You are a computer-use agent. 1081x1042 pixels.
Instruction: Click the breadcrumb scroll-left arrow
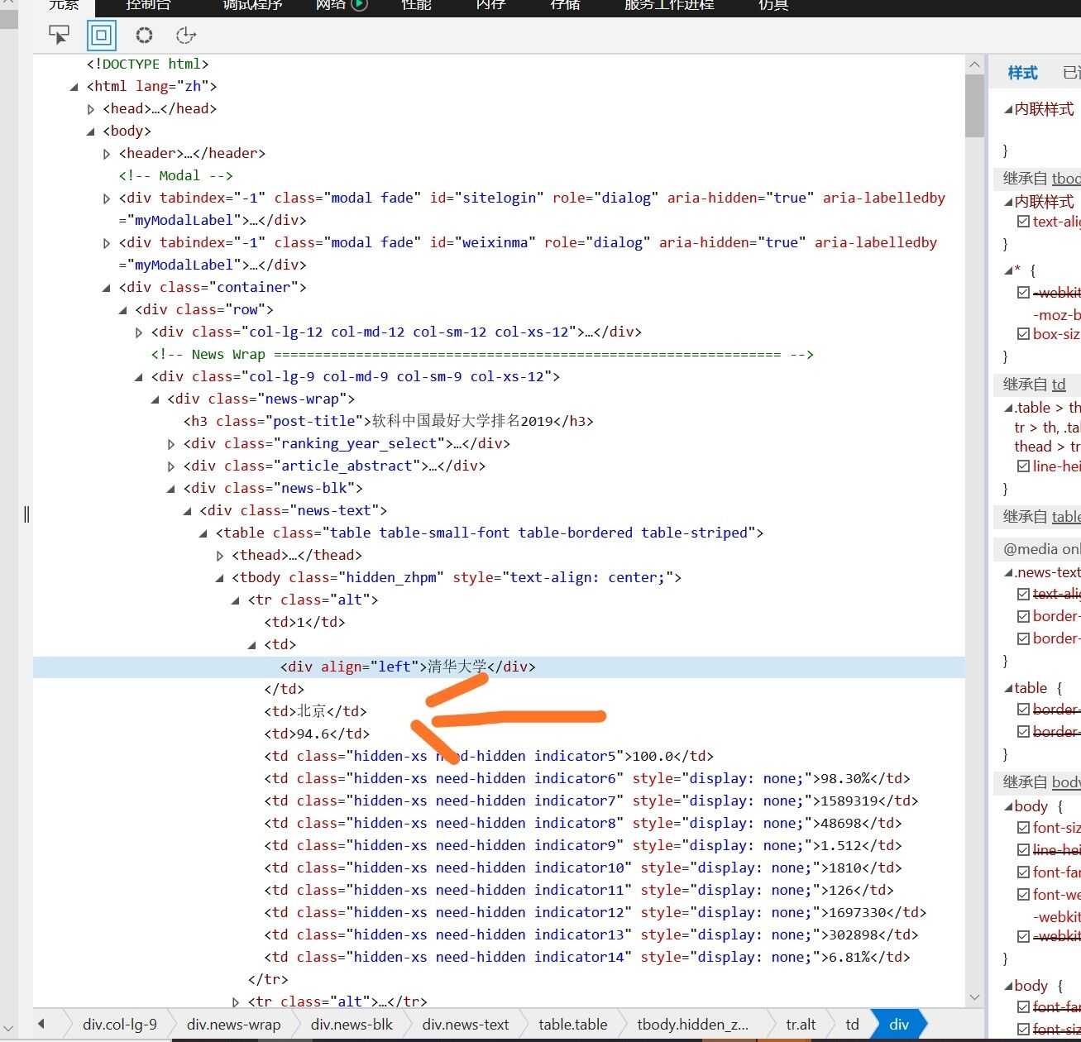click(x=41, y=1024)
